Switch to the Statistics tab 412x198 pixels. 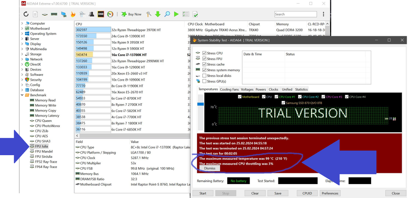[x=301, y=89]
